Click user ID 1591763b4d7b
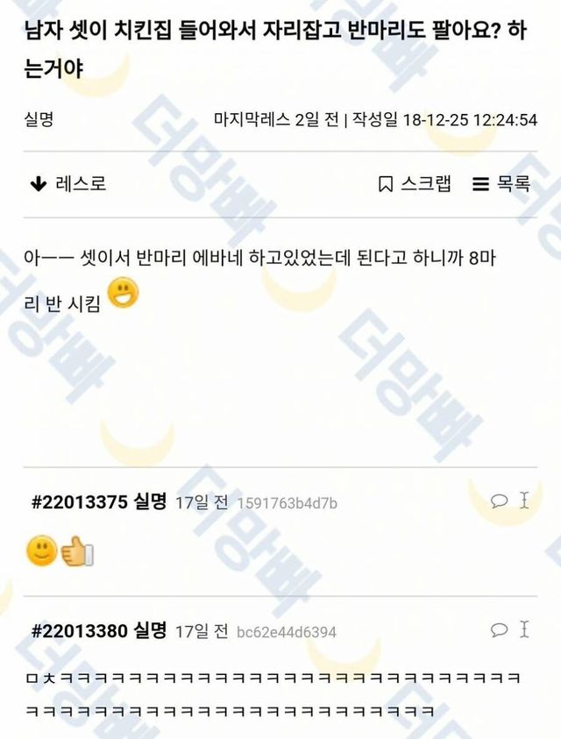The image size is (561, 739). pyautogui.click(x=288, y=504)
